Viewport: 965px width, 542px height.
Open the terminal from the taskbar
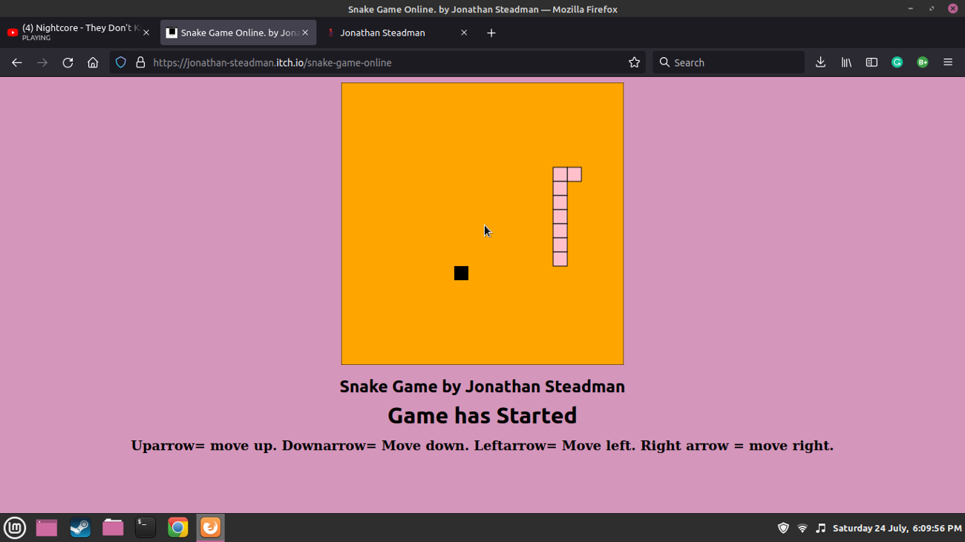coord(145,528)
